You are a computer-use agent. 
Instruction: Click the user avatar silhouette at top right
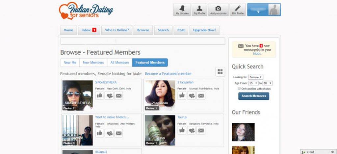(274, 10)
